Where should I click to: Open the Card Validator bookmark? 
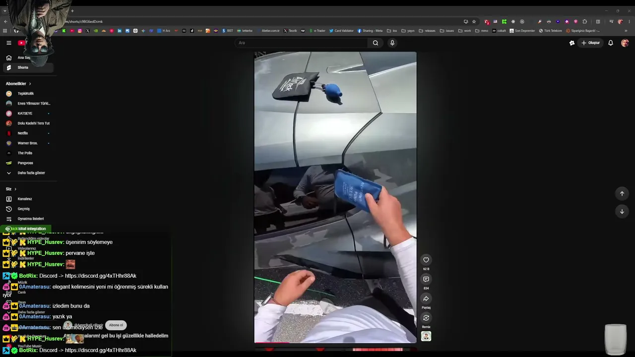(341, 31)
